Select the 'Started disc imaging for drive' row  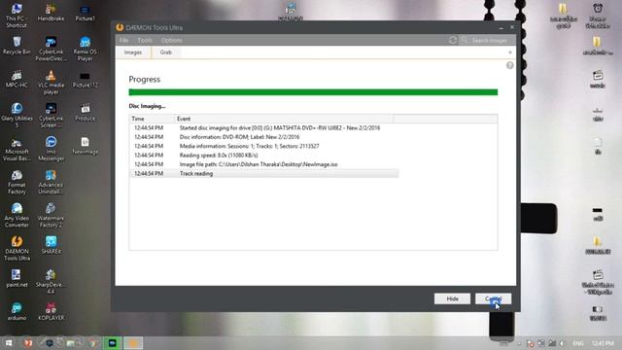(x=264, y=127)
